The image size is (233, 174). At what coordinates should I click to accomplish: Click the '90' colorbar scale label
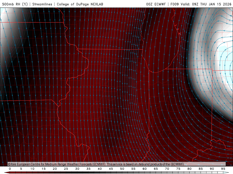coord(212,169)
